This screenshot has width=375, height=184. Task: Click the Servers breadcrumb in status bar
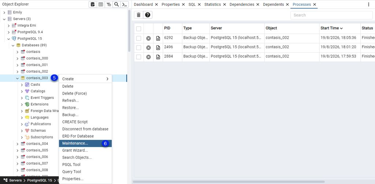[15, 180]
